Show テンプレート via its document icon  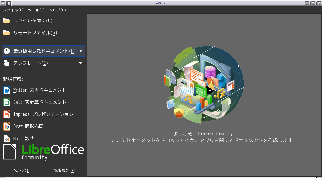[x=7, y=63]
